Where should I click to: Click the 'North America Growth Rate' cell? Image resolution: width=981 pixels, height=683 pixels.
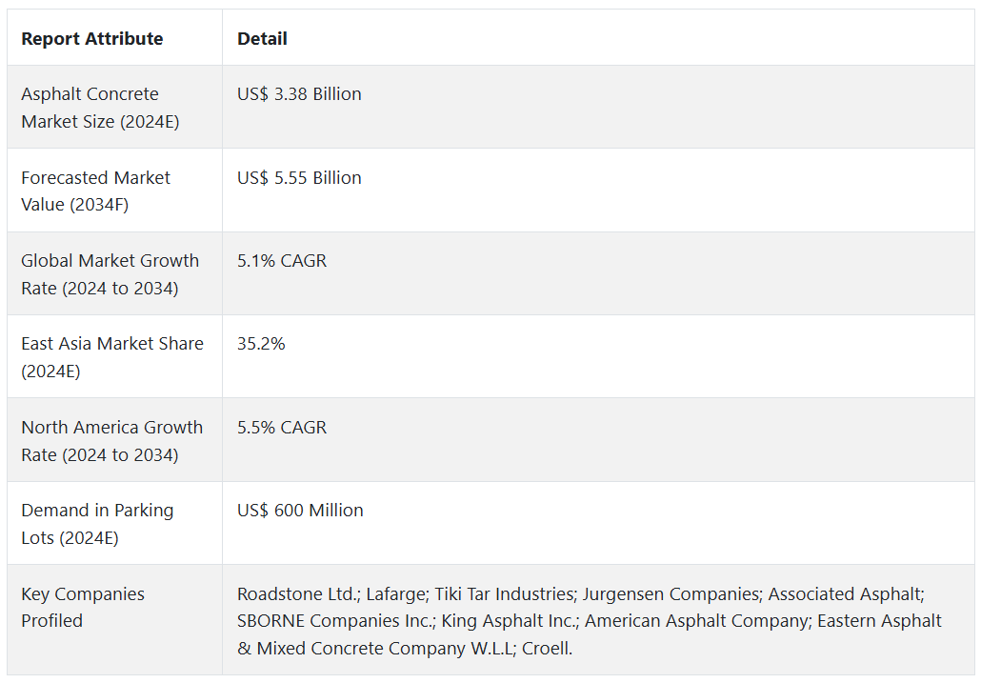(x=111, y=441)
